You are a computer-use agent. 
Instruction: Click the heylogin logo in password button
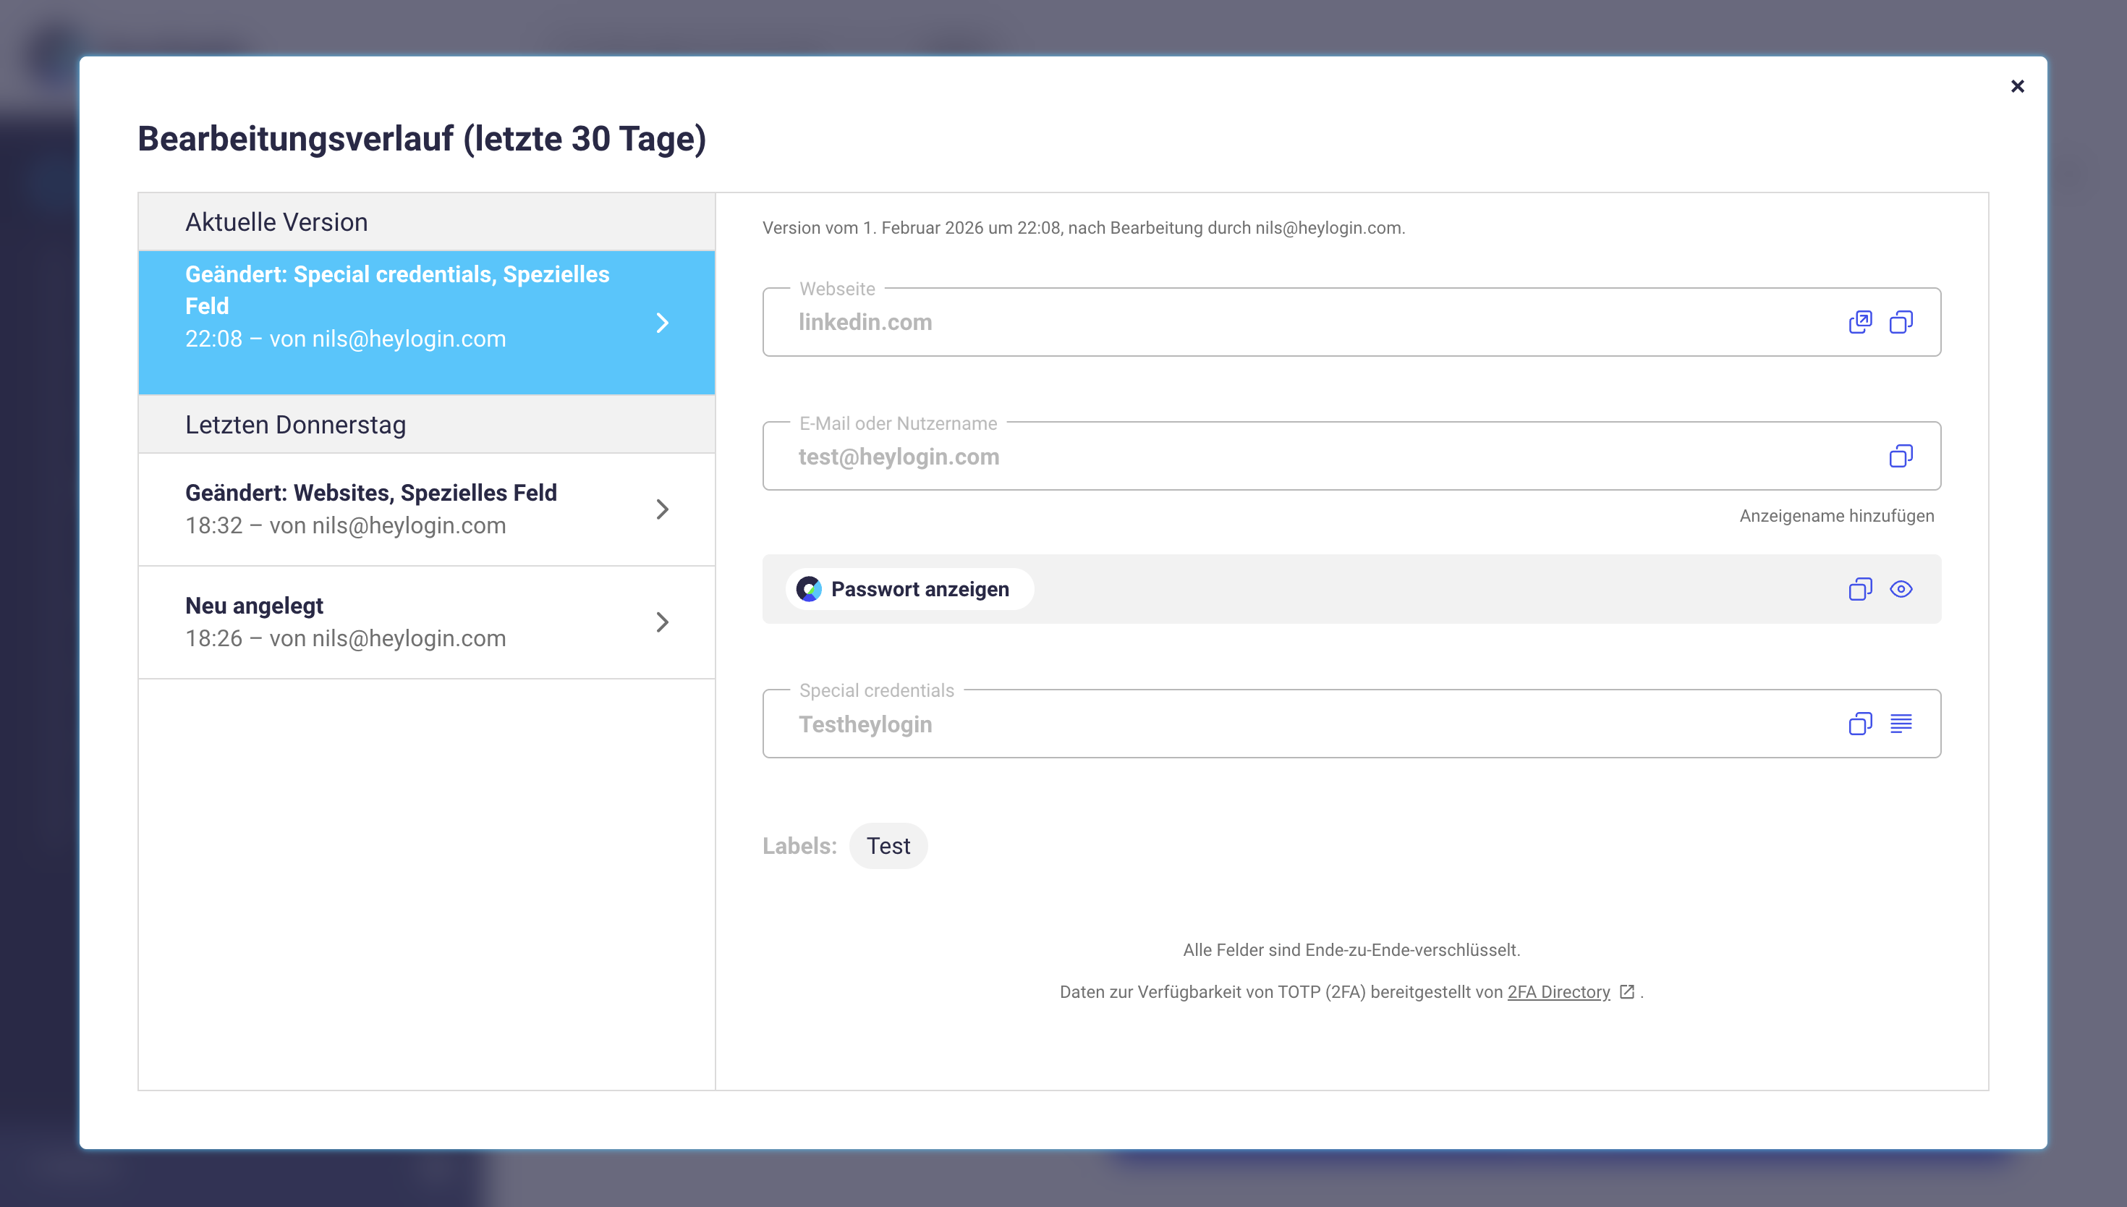click(x=809, y=590)
